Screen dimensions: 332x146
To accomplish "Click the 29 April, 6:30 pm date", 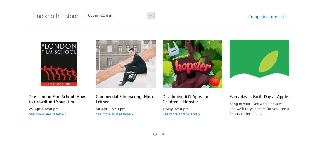I will [44, 109].
